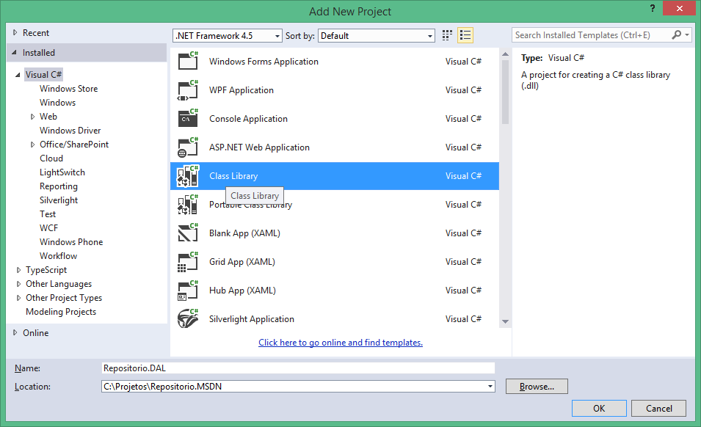Click the Name field containing Repositorio.DAL

(298, 368)
